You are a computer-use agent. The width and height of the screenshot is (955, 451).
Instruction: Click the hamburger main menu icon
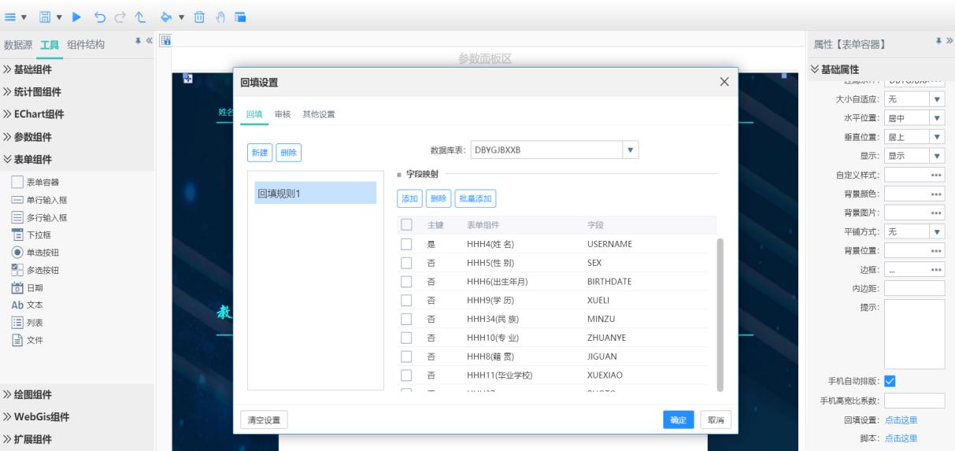11,16
